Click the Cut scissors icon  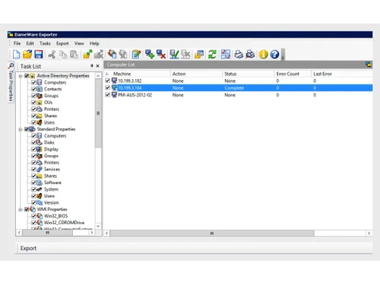[52, 54]
